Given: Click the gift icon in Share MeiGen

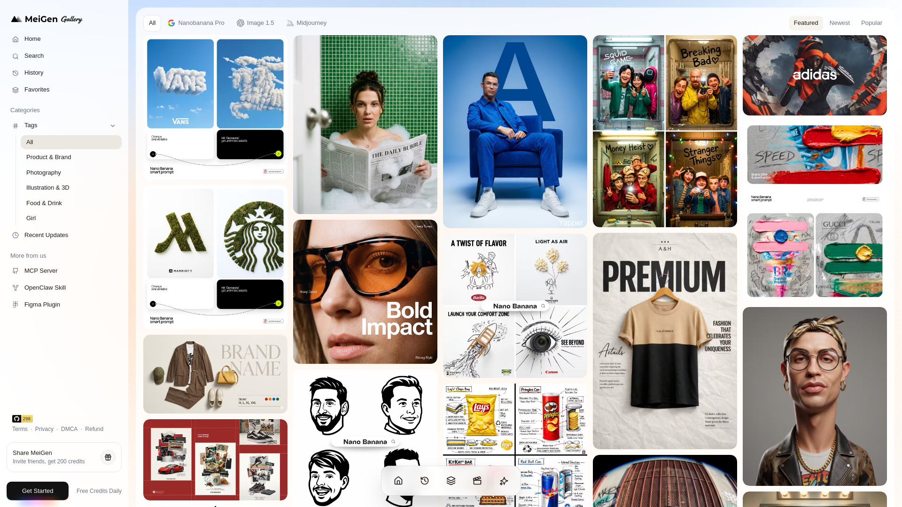Looking at the screenshot, I should (108, 457).
